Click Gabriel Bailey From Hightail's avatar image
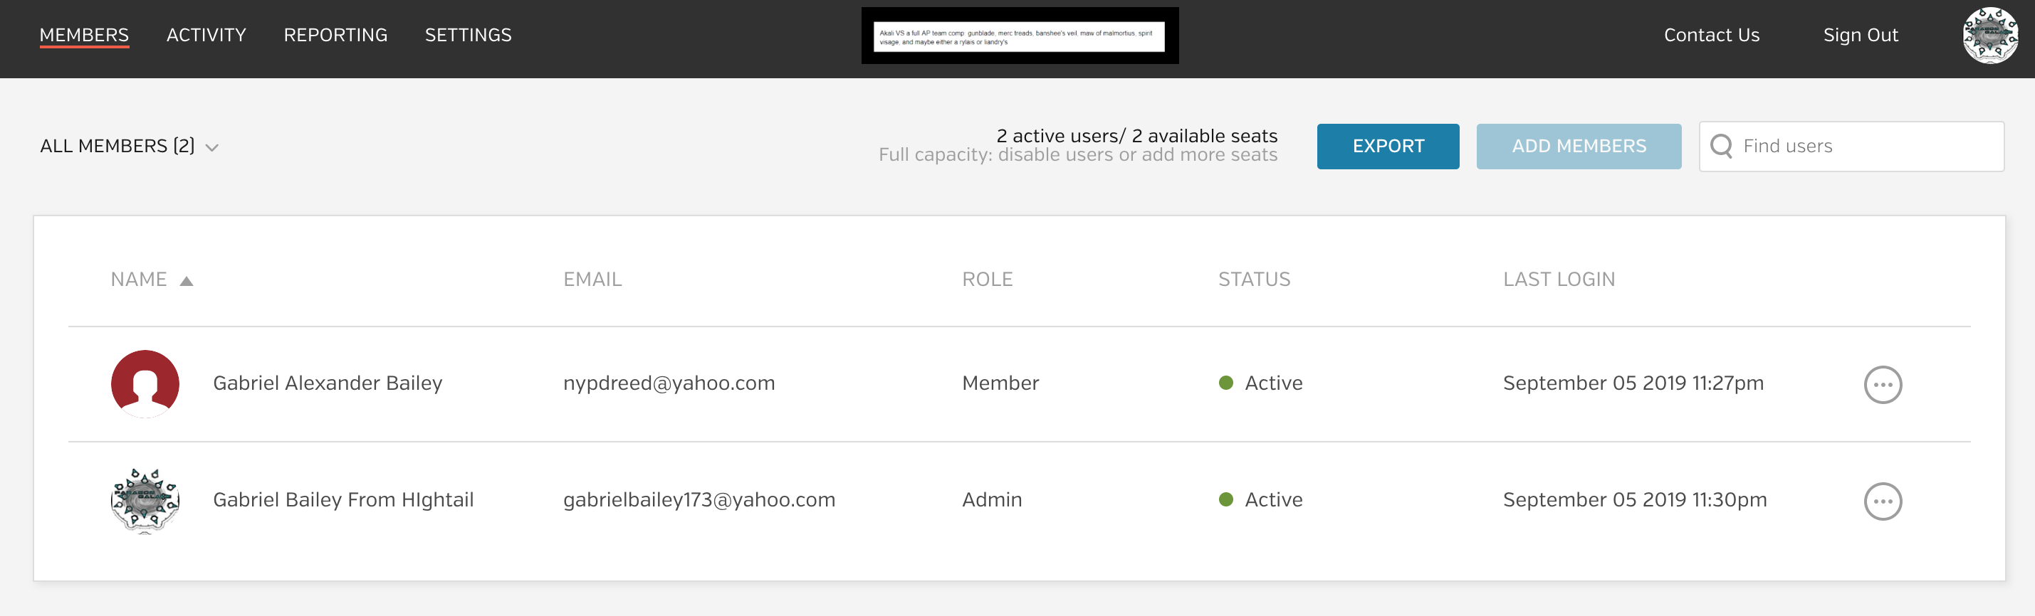Image resolution: width=2035 pixels, height=616 pixels. click(145, 500)
